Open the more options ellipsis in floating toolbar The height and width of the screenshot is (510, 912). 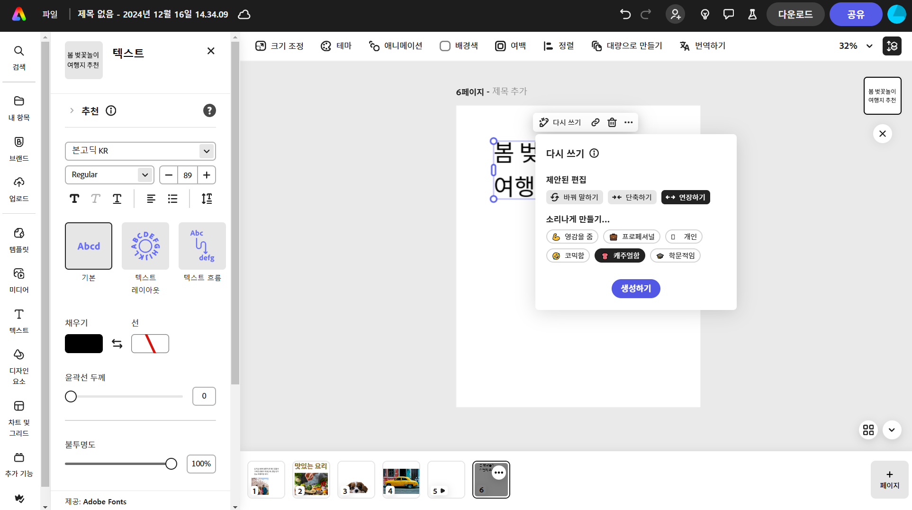(629, 122)
